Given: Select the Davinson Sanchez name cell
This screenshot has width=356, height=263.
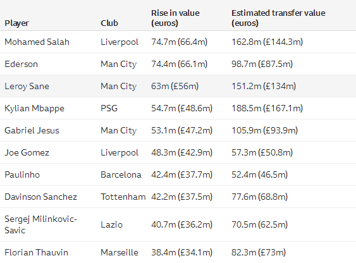Looking at the screenshot, I should 40,197.
